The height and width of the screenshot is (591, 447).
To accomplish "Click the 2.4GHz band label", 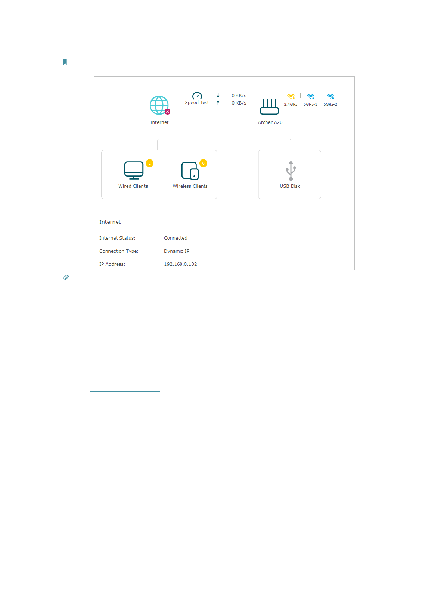I will point(291,105).
